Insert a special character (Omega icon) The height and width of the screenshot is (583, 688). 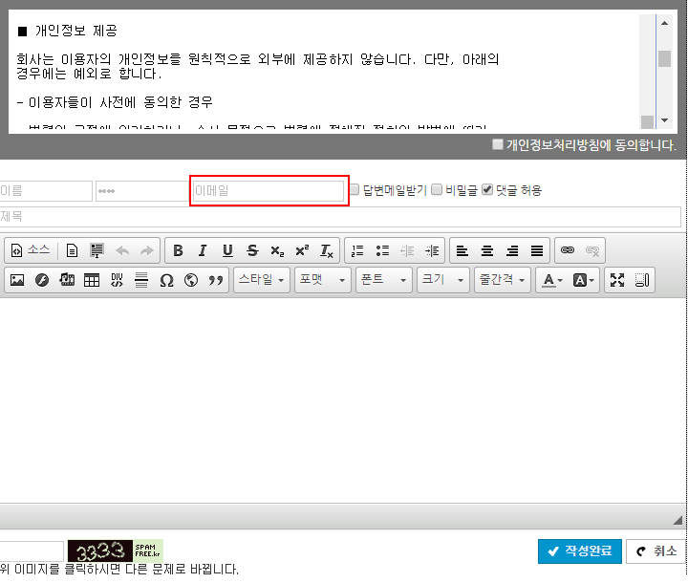[166, 280]
